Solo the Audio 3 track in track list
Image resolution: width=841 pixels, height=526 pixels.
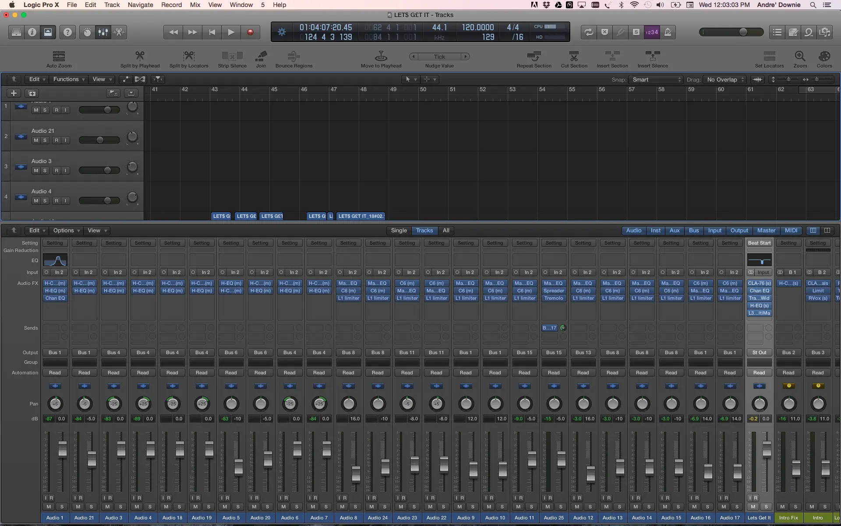(x=45, y=171)
